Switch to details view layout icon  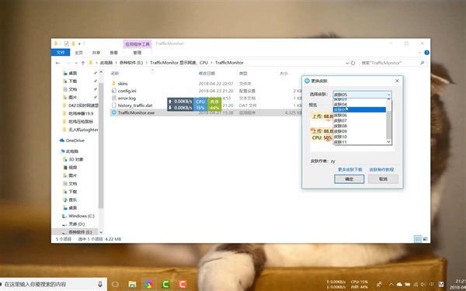pos(418,239)
